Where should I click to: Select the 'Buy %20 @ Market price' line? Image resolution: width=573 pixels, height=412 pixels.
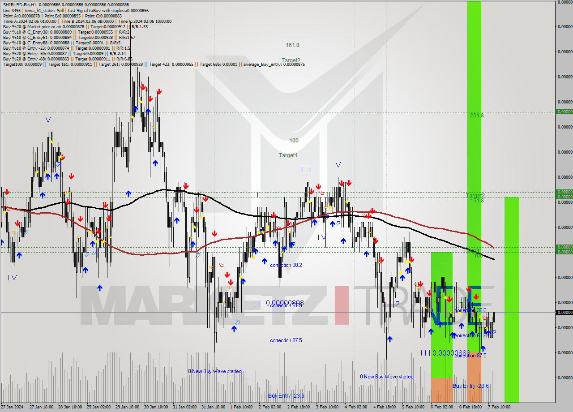pos(75,26)
